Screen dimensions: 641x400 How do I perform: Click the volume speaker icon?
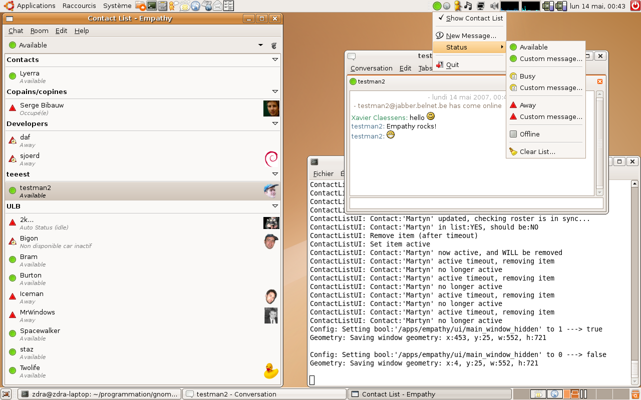[494, 6]
